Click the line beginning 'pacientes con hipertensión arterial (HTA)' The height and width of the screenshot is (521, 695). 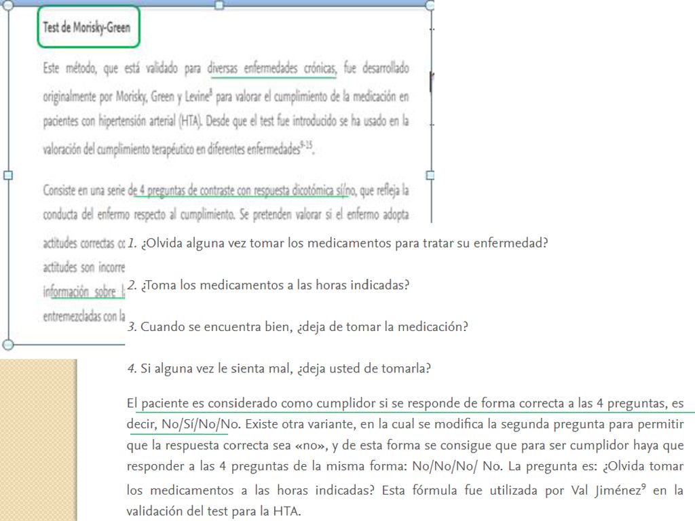[x=226, y=121]
